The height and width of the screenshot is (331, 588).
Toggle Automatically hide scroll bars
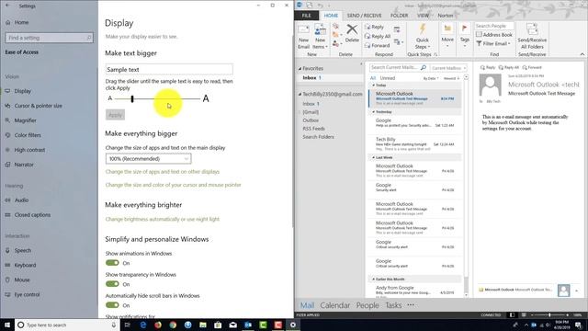(x=112, y=305)
